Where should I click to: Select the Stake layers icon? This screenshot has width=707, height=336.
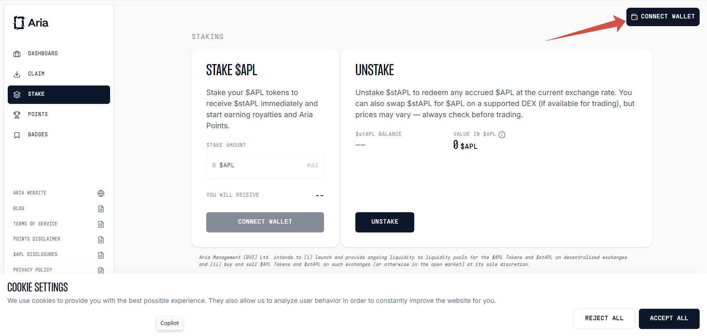pos(17,95)
